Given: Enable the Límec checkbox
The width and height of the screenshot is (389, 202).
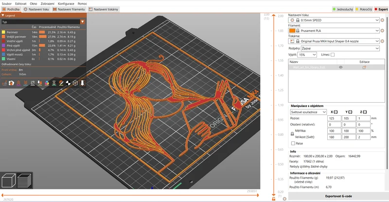Looking at the screenshot, I should point(333,55).
